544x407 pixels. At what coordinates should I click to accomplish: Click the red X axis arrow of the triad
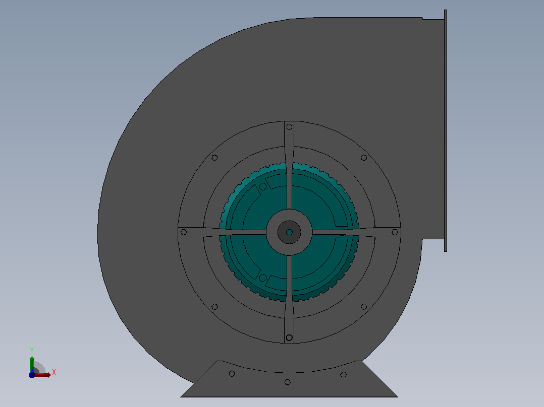(42, 375)
